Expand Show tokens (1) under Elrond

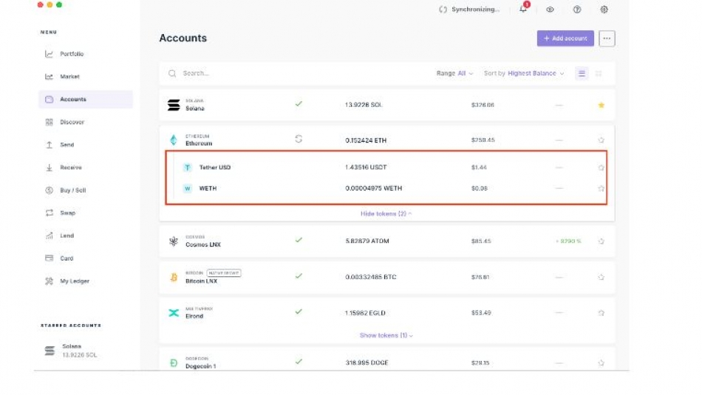pyautogui.click(x=386, y=335)
